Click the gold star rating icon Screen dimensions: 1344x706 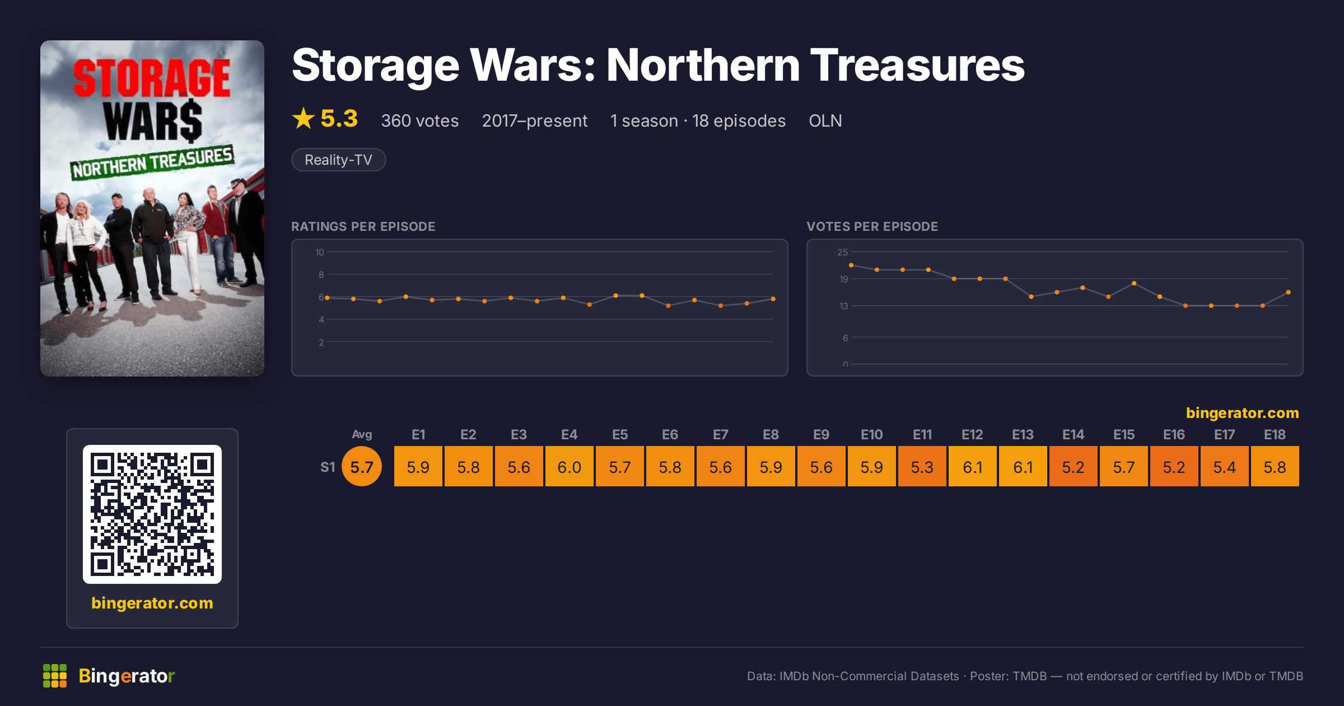click(304, 118)
